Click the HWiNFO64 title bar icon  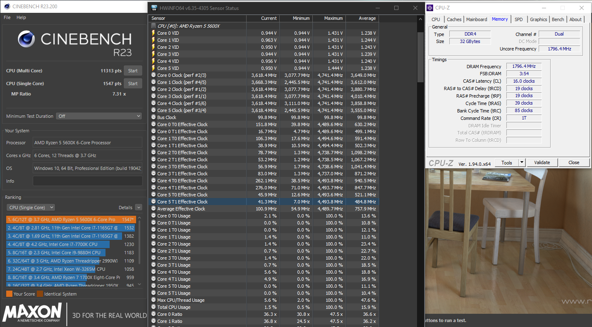pyautogui.click(x=154, y=8)
